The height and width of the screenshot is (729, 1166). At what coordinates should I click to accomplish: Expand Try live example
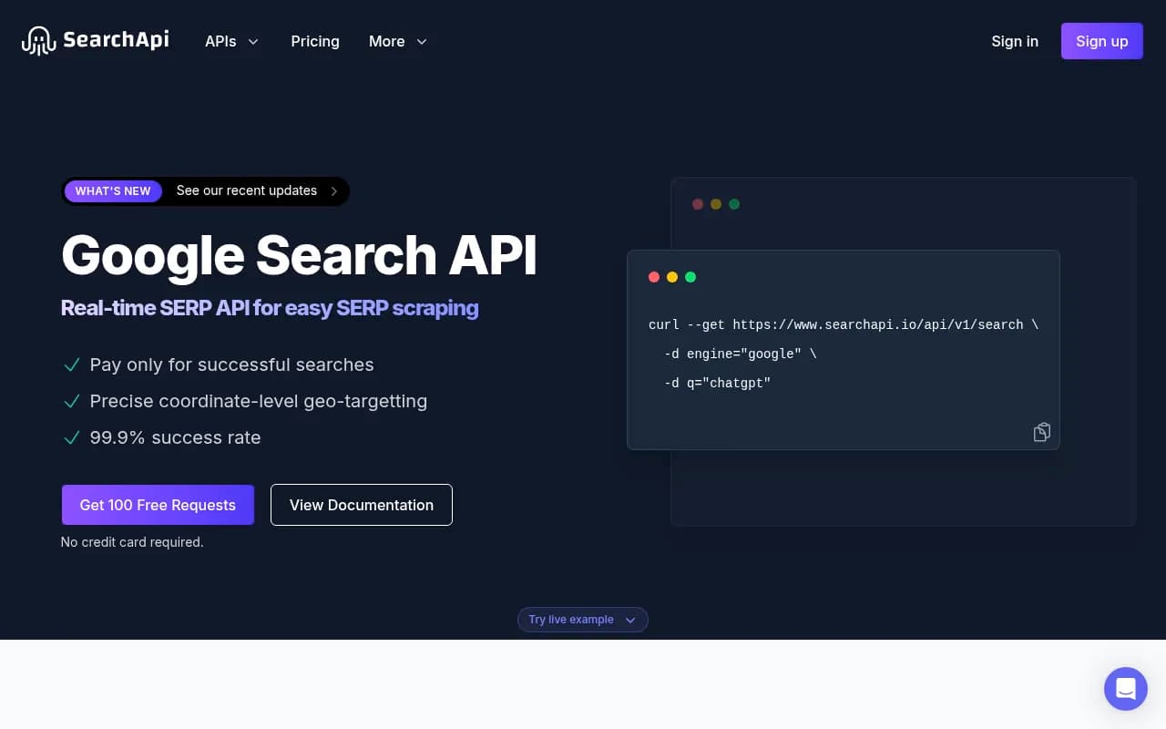(x=583, y=620)
